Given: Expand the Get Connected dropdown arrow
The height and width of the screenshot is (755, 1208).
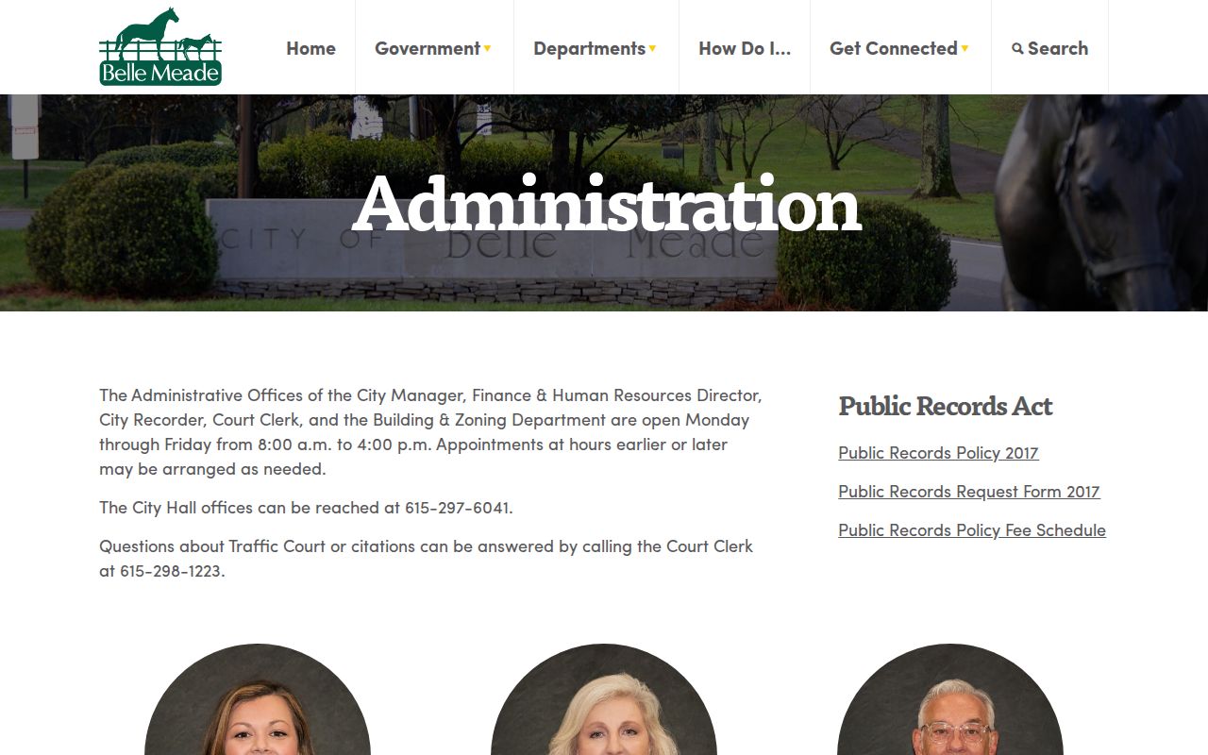Looking at the screenshot, I should pyautogui.click(x=965, y=49).
